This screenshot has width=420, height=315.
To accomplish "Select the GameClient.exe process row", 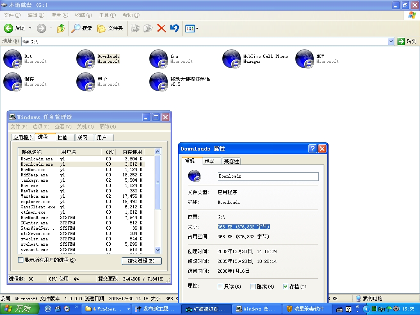I will (x=82, y=207).
